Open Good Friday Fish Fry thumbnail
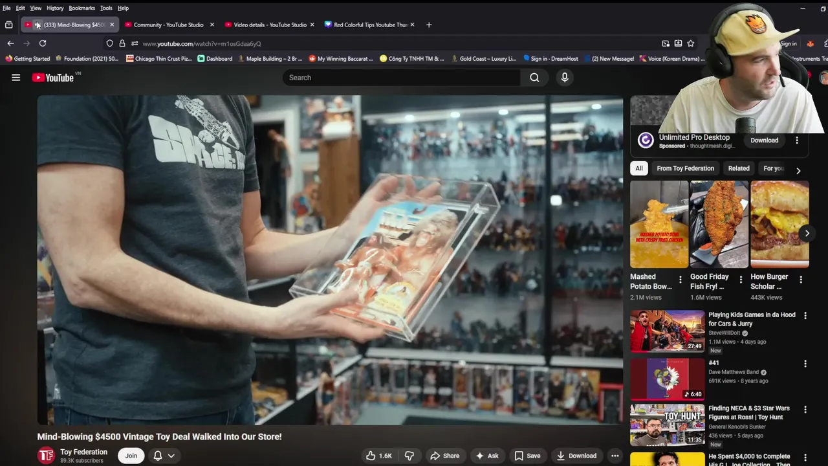 pyautogui.click(x=719, y=224)
